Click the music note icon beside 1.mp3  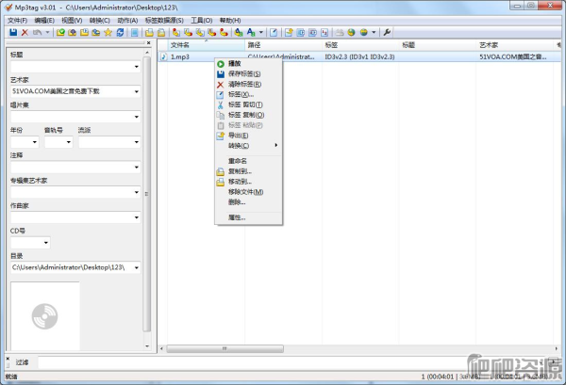pyautogui.click(x=164, y=56)
